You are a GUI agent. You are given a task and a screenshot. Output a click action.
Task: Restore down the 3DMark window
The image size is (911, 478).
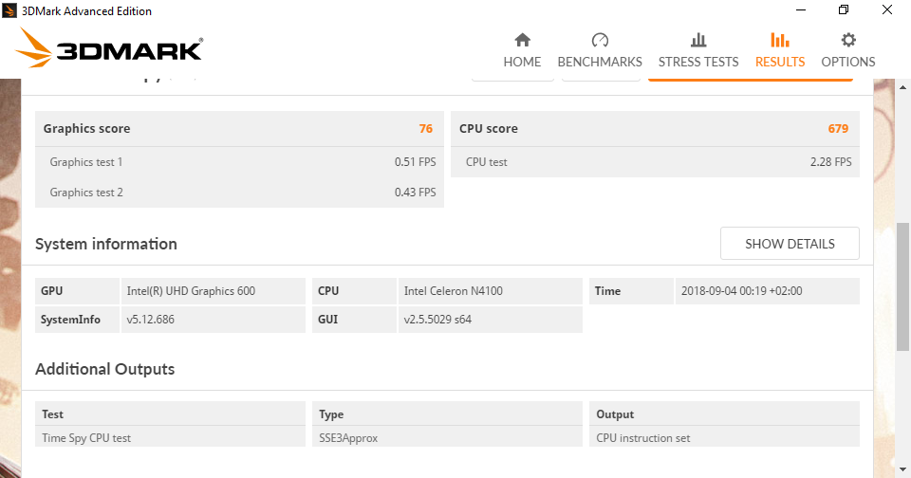[844, 10]
